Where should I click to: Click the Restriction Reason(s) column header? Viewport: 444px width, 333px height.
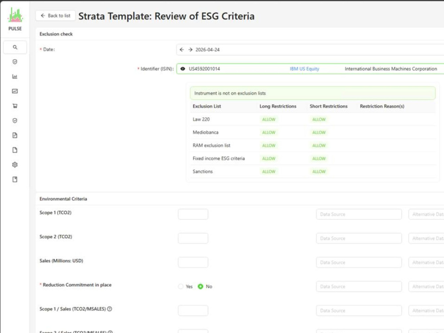(382, 106)
